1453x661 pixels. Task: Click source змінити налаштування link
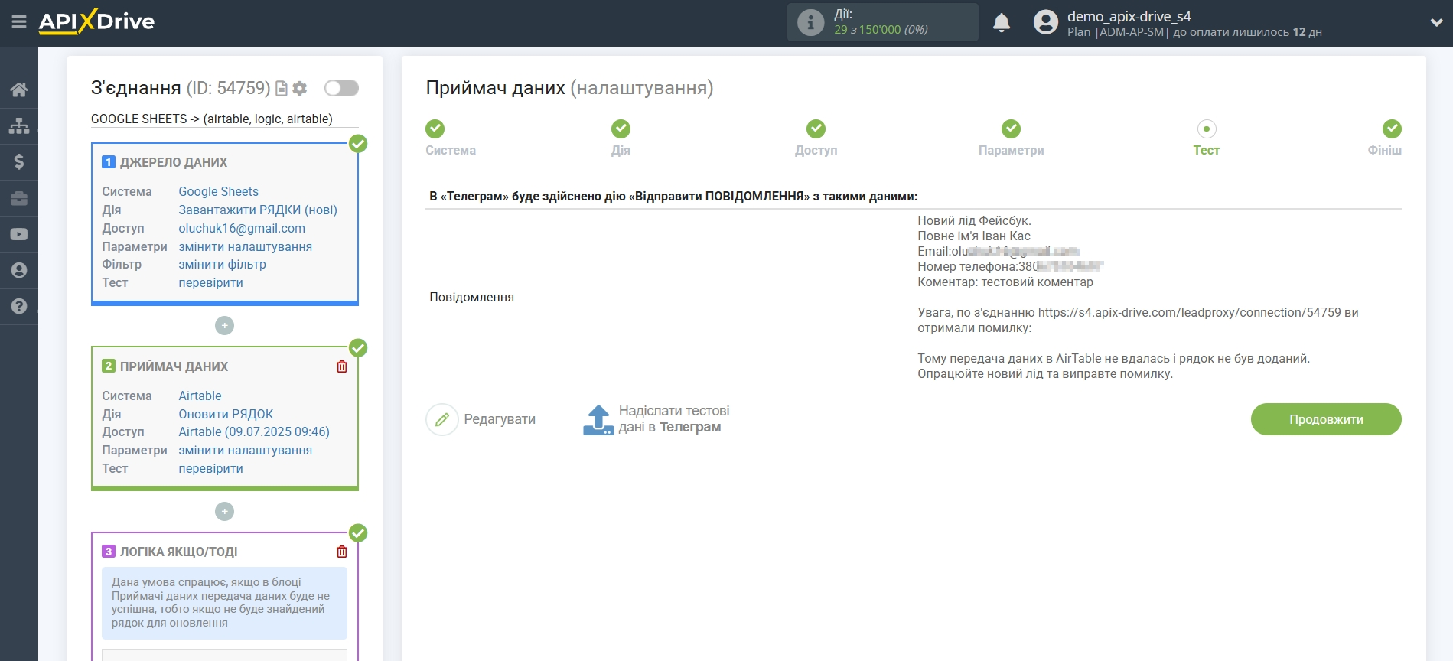245,246
